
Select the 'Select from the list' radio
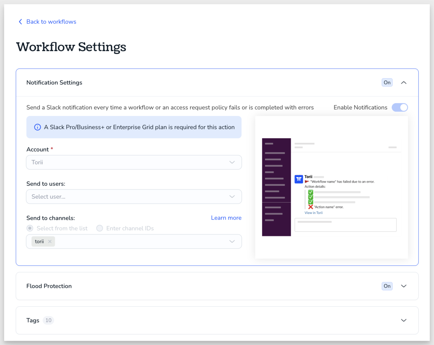point(30,228)
